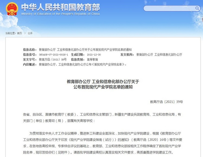This screenshot has width=203, height=157.
Task: Click the 高等教育 category value
Action: 93,59
